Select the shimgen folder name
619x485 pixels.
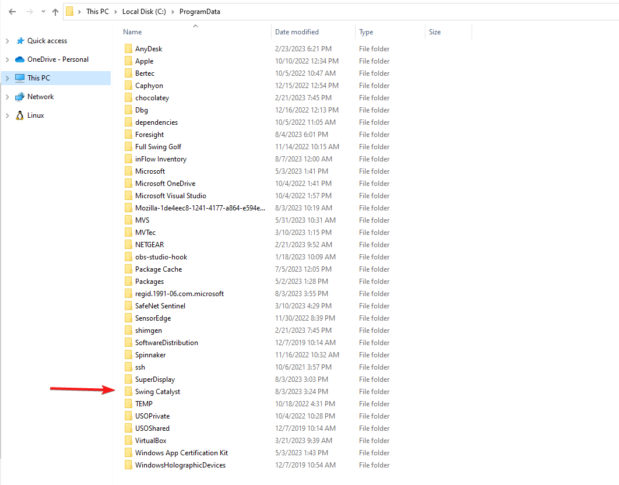coord(149,331)
